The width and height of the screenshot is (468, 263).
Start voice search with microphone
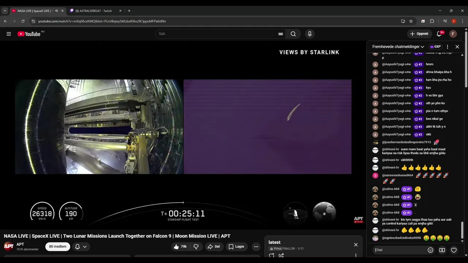pyautogui.click(x=310, y=34)
